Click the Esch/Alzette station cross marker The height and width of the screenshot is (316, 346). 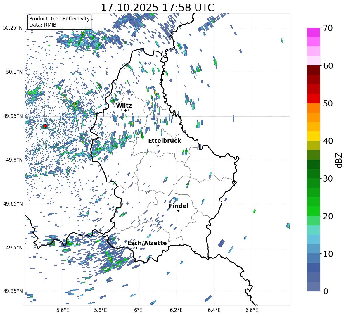click(x=136, y=248)
